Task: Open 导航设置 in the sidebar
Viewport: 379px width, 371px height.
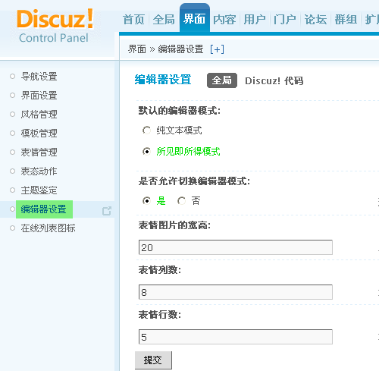Action: click(x=39, y=77)
